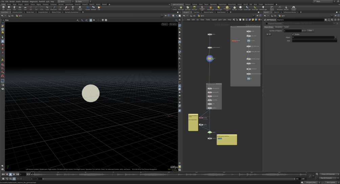340x184 pixels.
Task: Select the Circle shelf tool
Action: (x=42, y=8)
